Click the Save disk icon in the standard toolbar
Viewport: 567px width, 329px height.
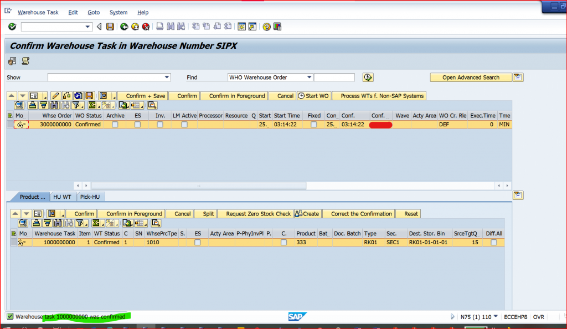tap(110, 27)
